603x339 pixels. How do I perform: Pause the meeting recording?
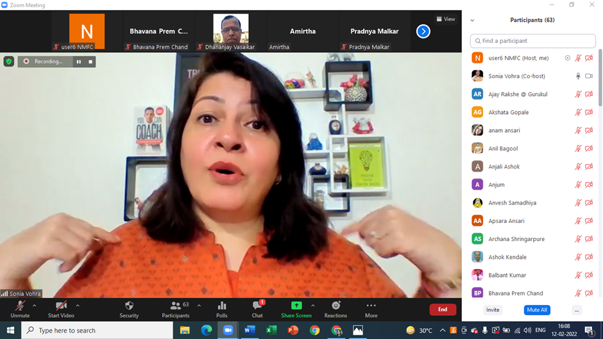click(x=79, y=62)
